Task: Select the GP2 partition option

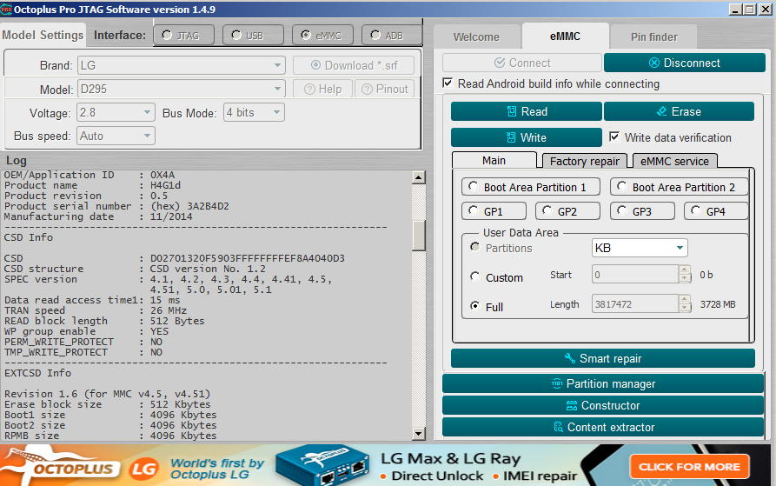Action: (567, 211)
